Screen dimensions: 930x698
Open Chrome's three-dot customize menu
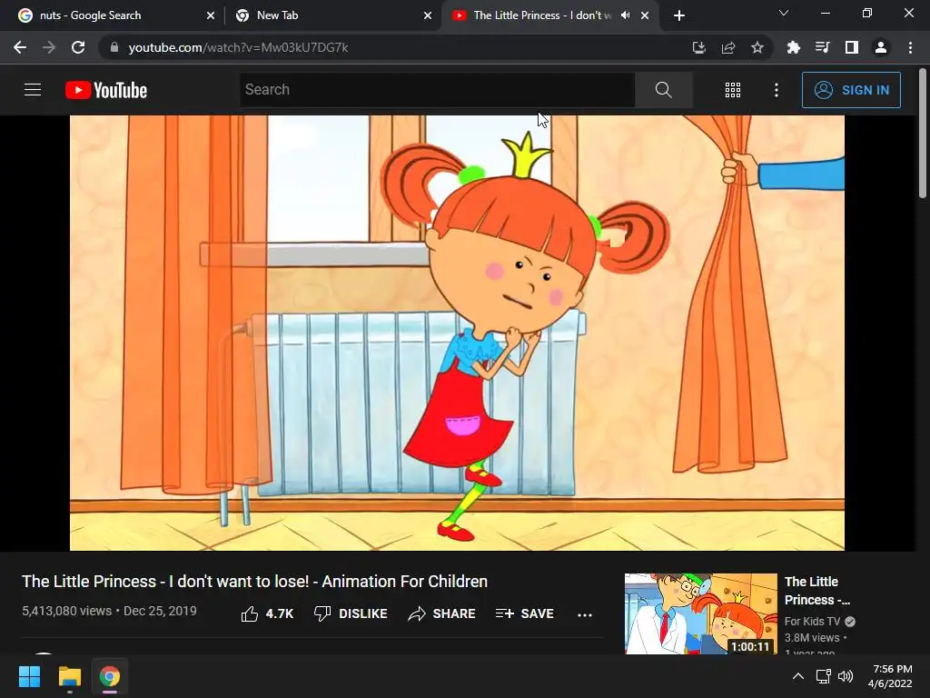[x=910, y=47]
